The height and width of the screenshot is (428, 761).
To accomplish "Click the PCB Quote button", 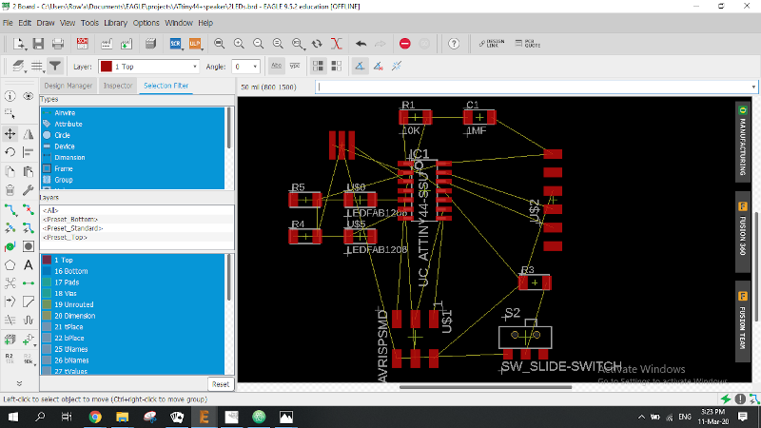I will tap(528, 44).
